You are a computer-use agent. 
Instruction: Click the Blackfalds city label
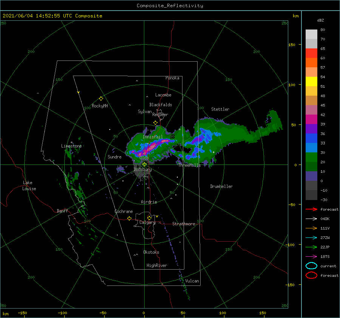click(161, 105)
